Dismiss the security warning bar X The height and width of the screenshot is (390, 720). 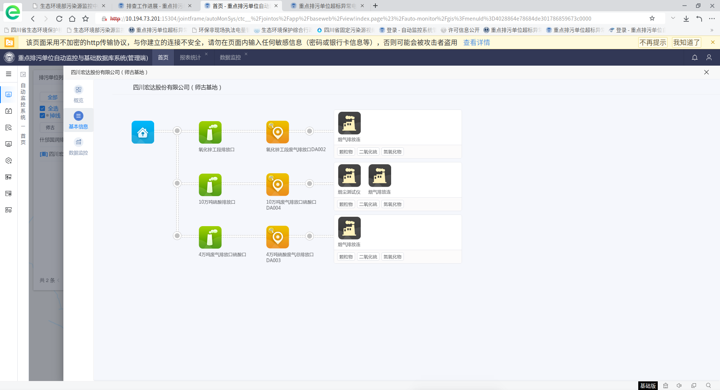click(713, 42)
